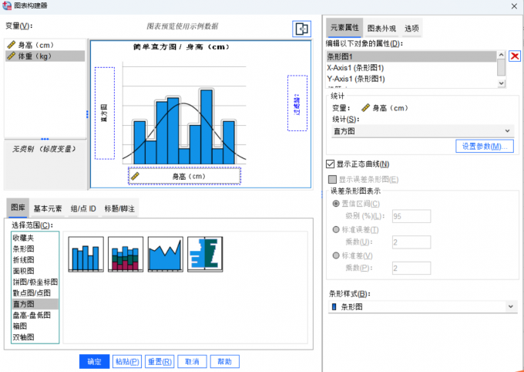Select the 标准差 radio button
The image size is (524, 372).
(x=336, y=255)
